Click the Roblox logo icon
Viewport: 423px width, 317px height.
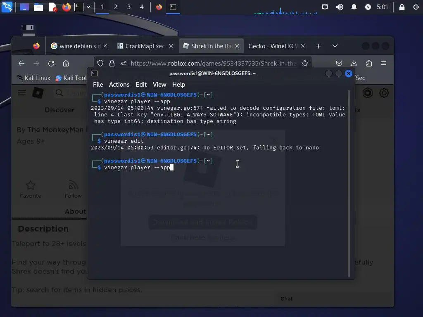click(x=38, y=93)
